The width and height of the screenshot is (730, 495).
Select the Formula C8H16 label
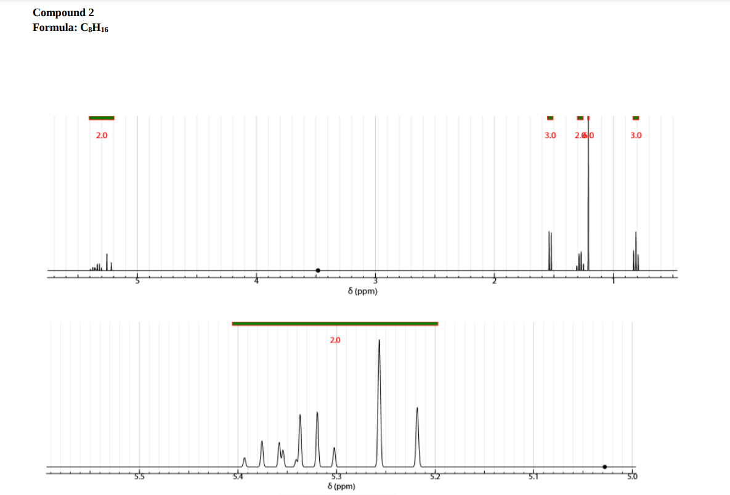point(71,27)
